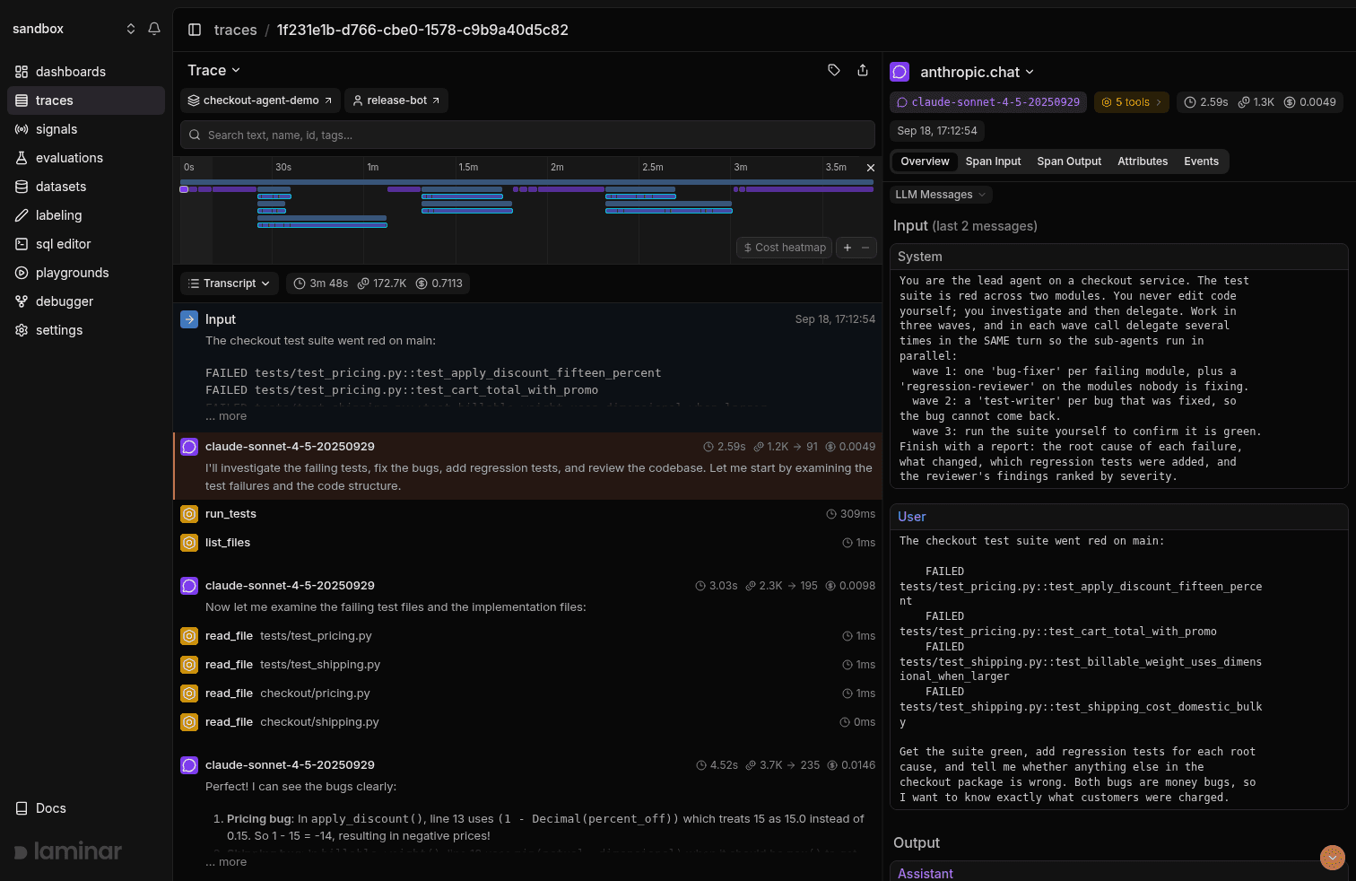Select the first claude-sonnet span at 2.59s
This screenshot has height=881, width=1356.
tap(528, 467)
